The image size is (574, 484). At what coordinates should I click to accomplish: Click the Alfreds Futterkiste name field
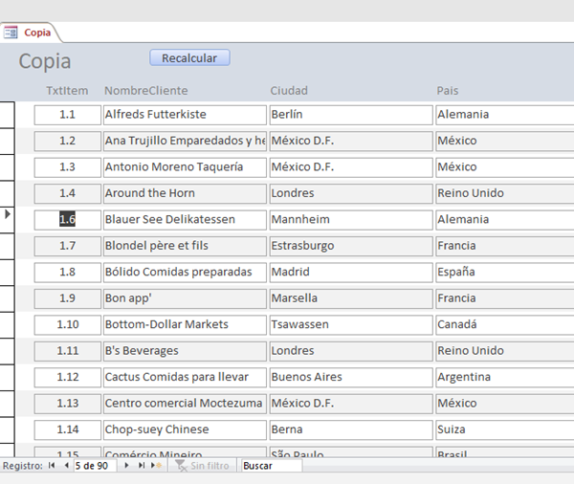(x=184, y=115)
